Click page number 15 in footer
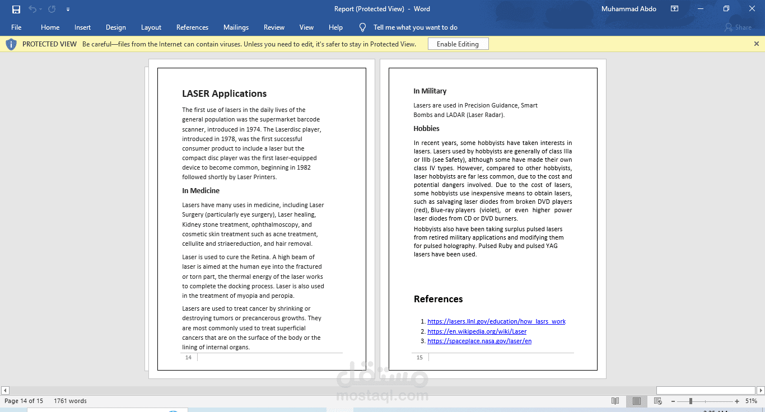Image resolution: width=765 pixels, height=412 pixels. (x=419, y=357)
